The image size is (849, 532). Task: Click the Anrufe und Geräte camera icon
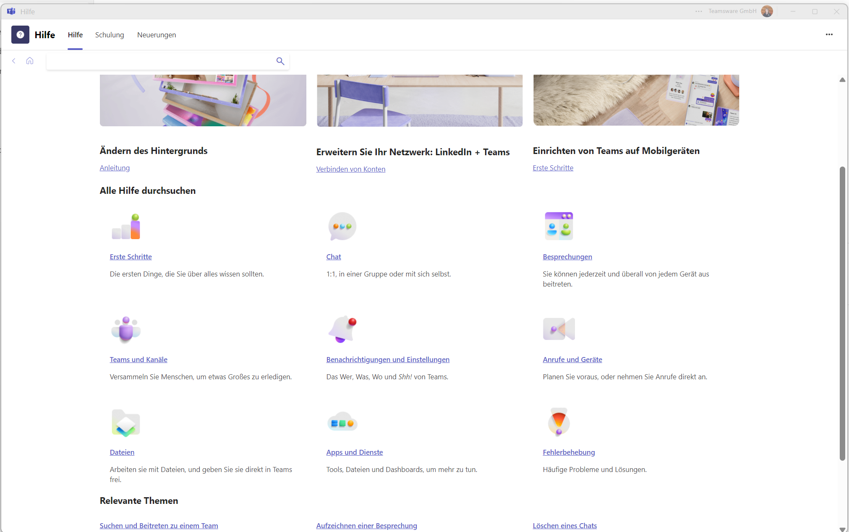point(559,329)
